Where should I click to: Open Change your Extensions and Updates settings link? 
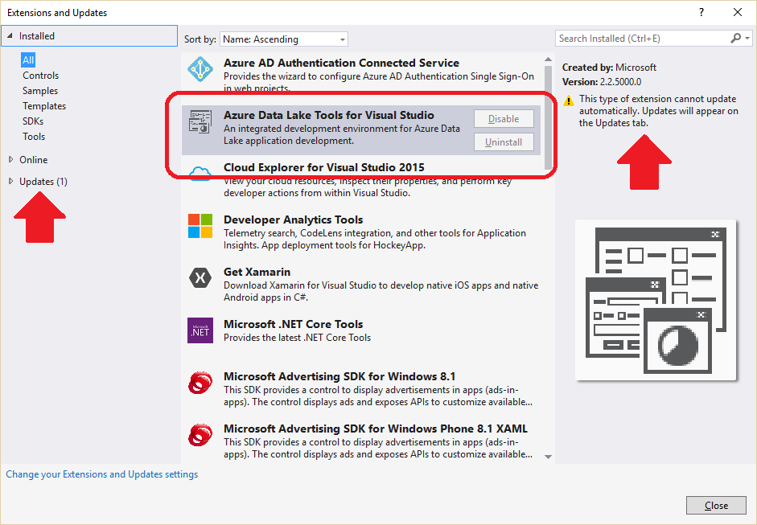[102, 474]
